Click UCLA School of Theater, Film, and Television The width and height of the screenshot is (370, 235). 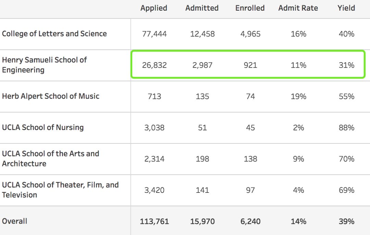[x=60, y=190]
